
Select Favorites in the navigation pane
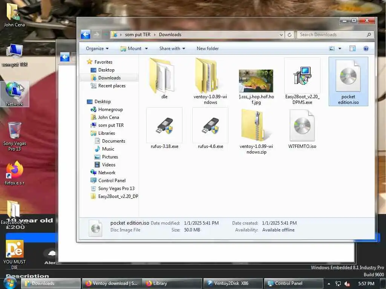(100, 62)
